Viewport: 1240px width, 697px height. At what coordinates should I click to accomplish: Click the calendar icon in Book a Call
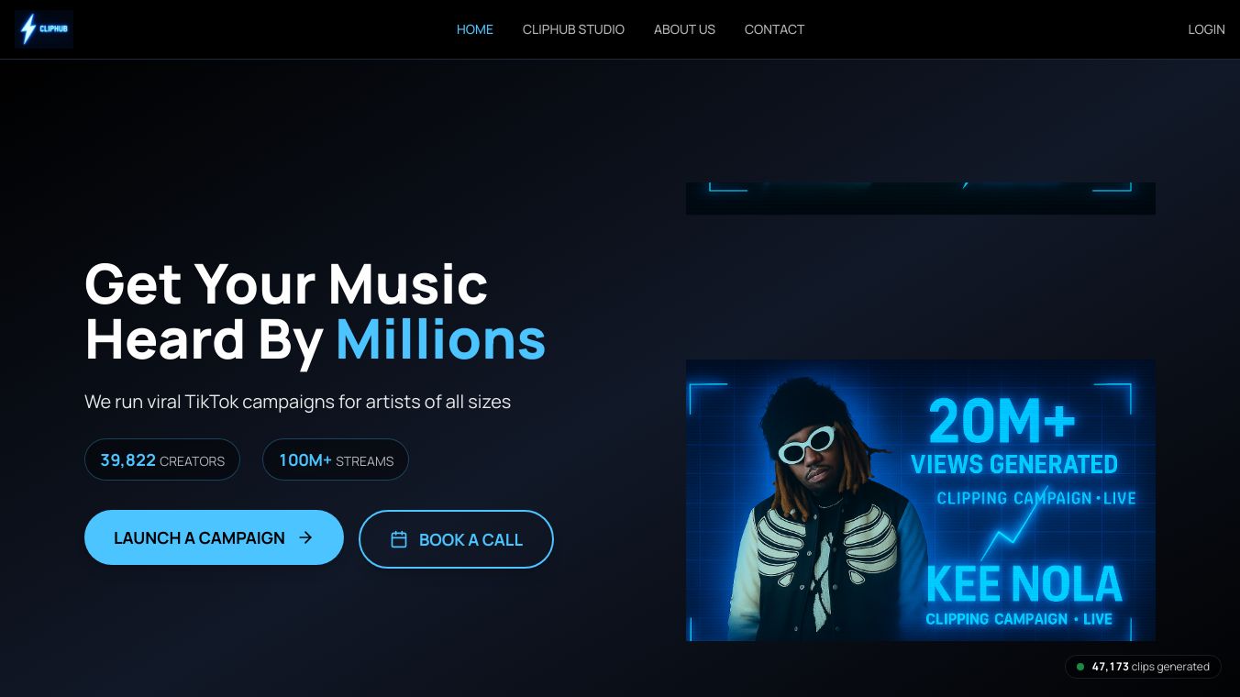click(399, 539)
